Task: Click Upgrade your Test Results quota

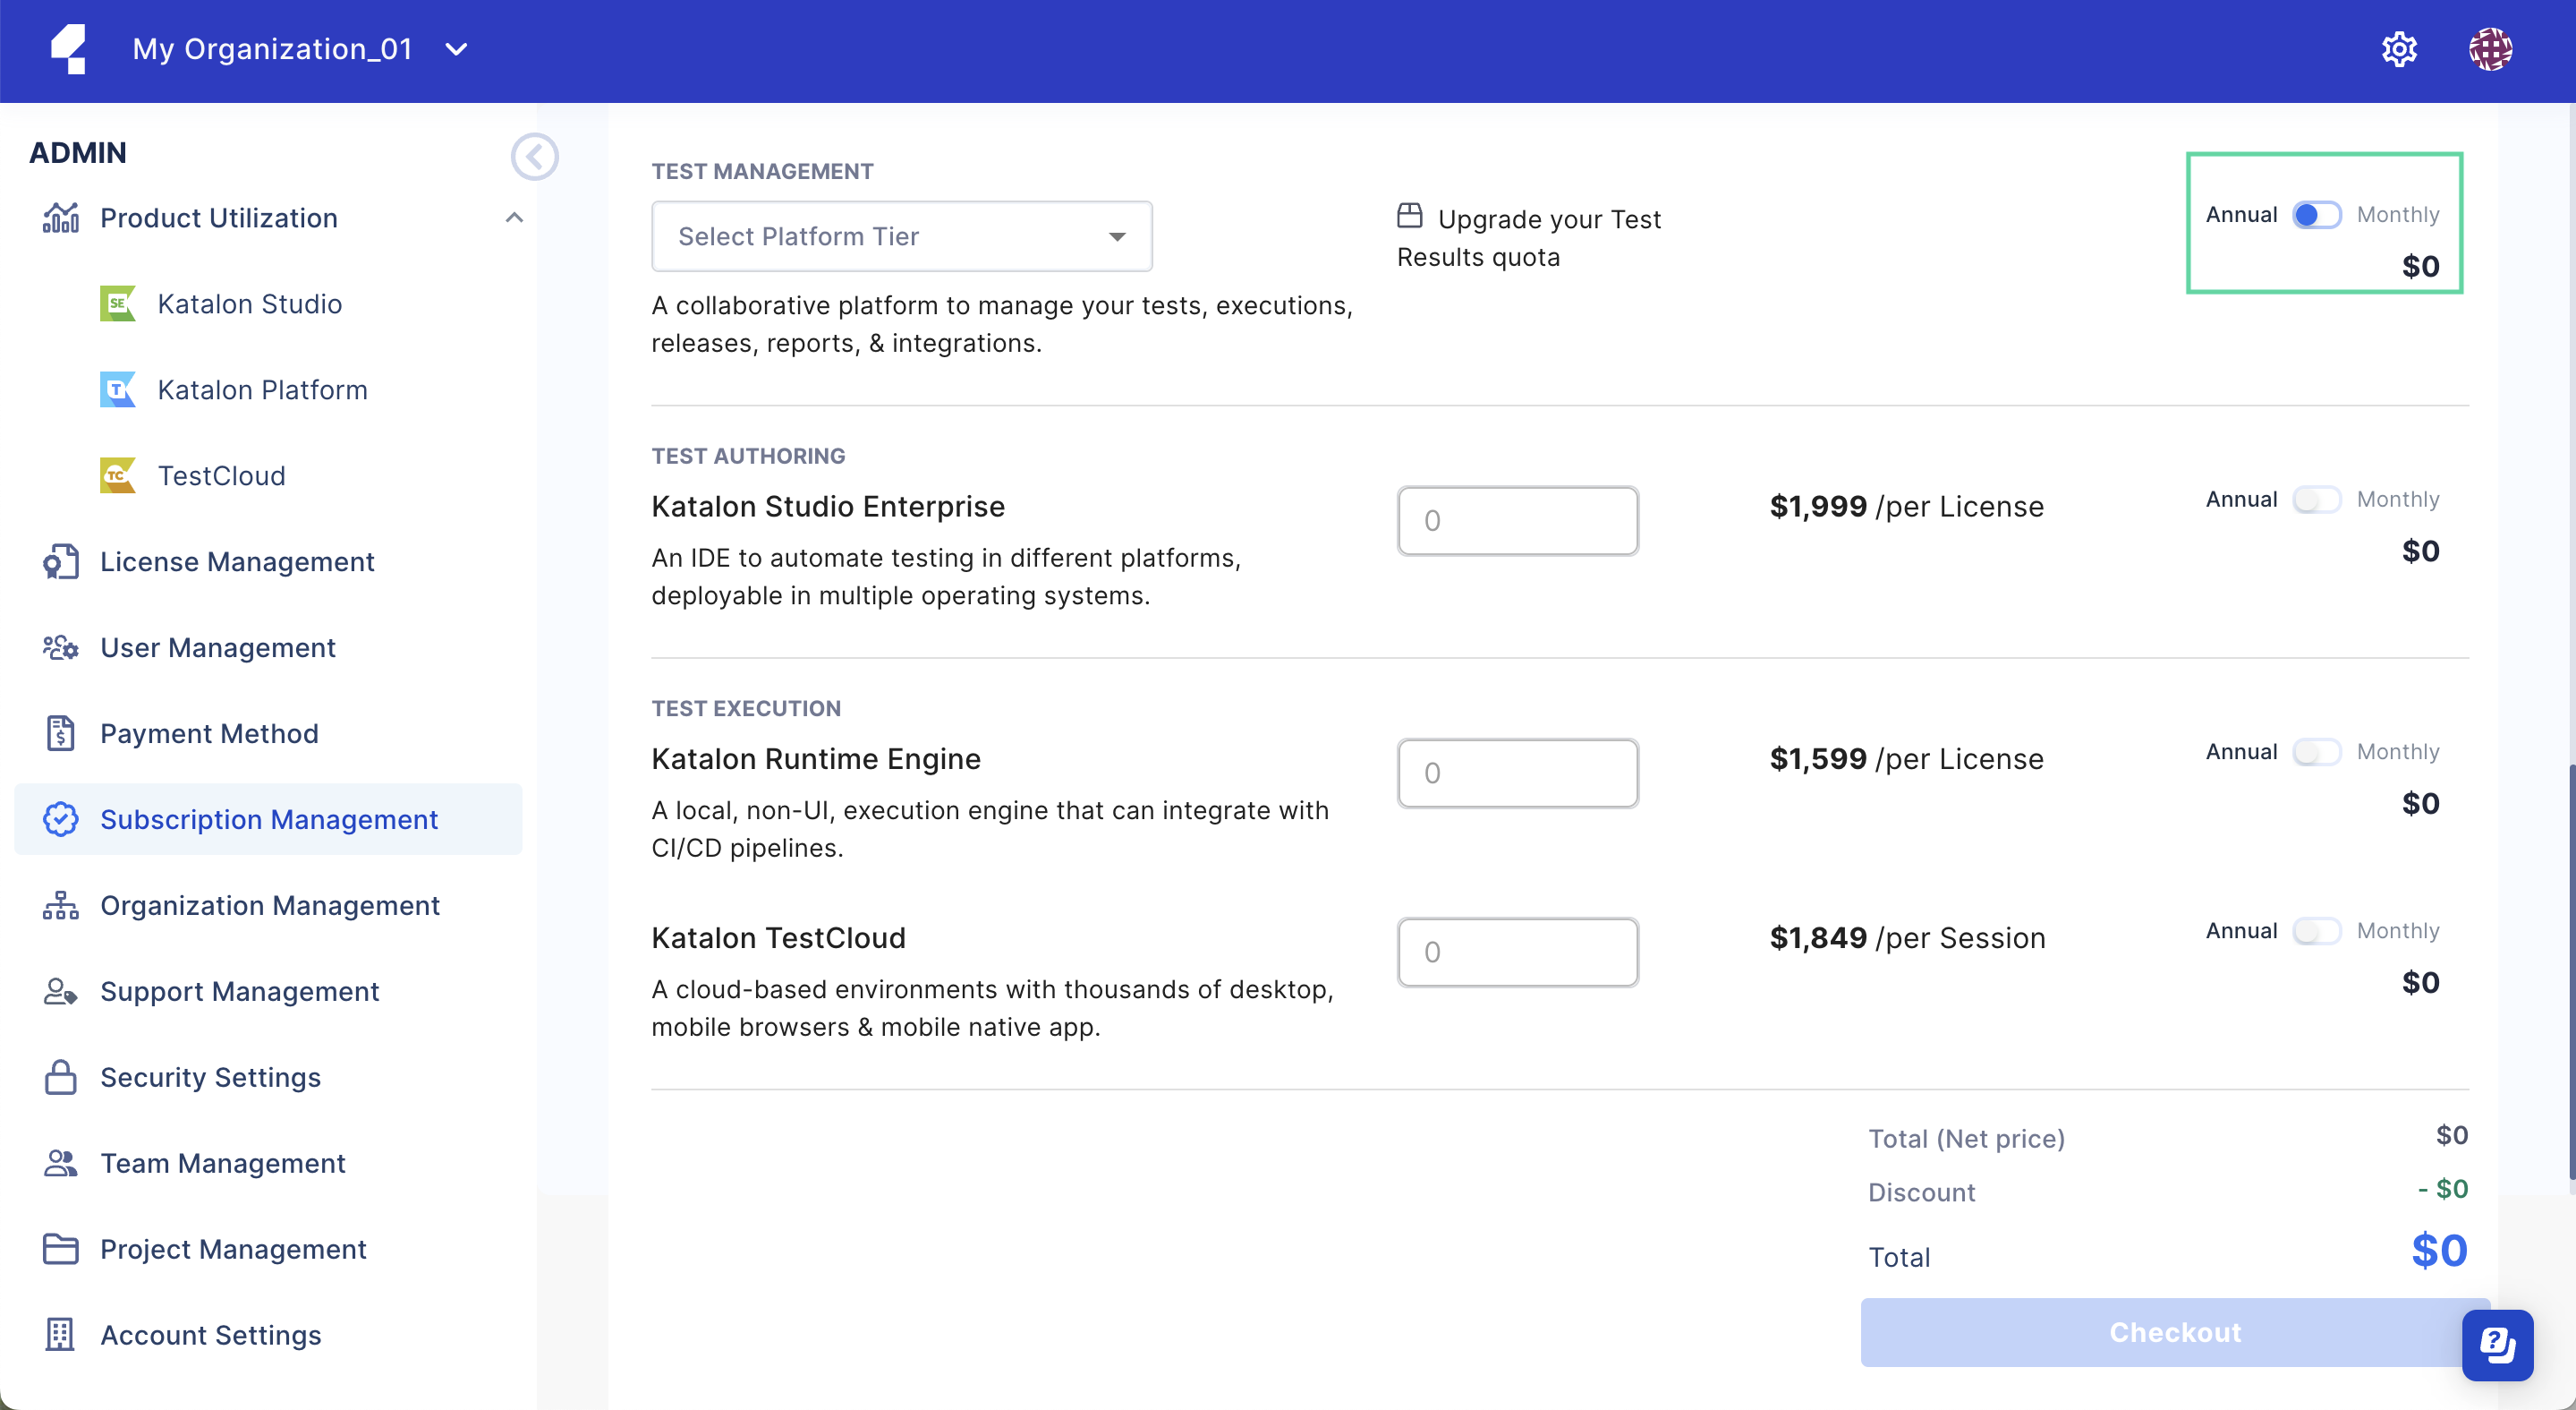Action: [x=1529, y=237]
